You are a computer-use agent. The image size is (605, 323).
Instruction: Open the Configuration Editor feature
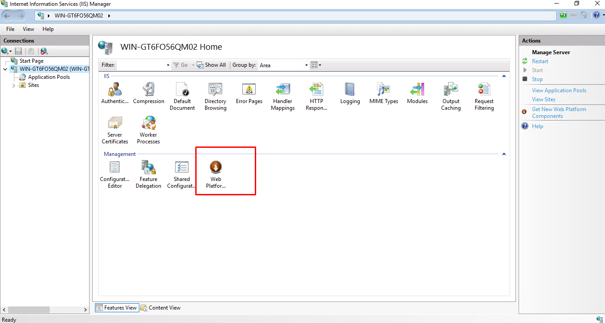(x=115, y=174)
